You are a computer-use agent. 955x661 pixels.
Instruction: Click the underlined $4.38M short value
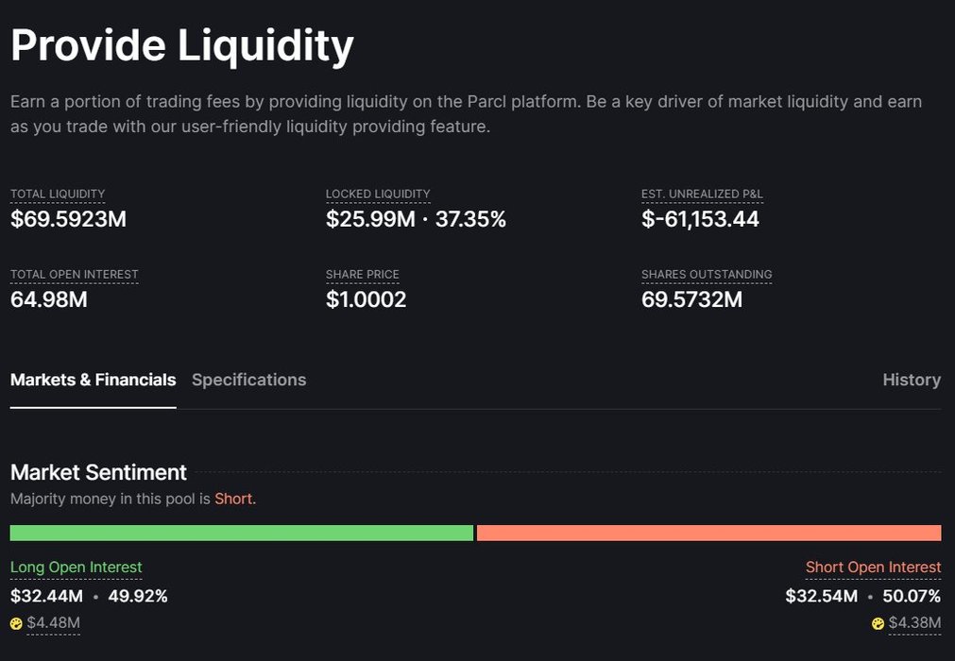(x=914, y=623)
